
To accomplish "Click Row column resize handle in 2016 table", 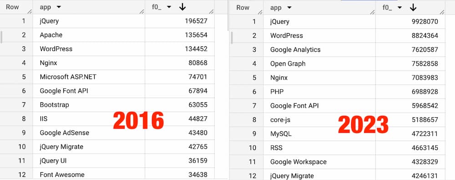I will 30,12.
